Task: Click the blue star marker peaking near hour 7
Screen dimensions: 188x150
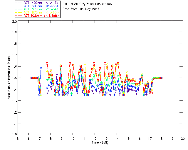Action: 41,68
